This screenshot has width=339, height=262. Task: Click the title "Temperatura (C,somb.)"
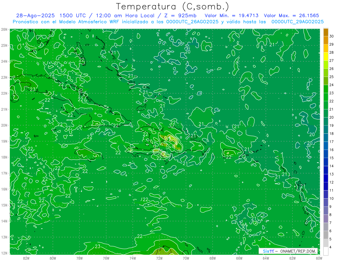173,7
